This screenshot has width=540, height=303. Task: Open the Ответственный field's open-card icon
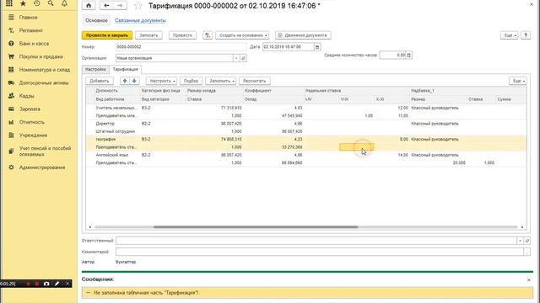click(x=526, y=241)
